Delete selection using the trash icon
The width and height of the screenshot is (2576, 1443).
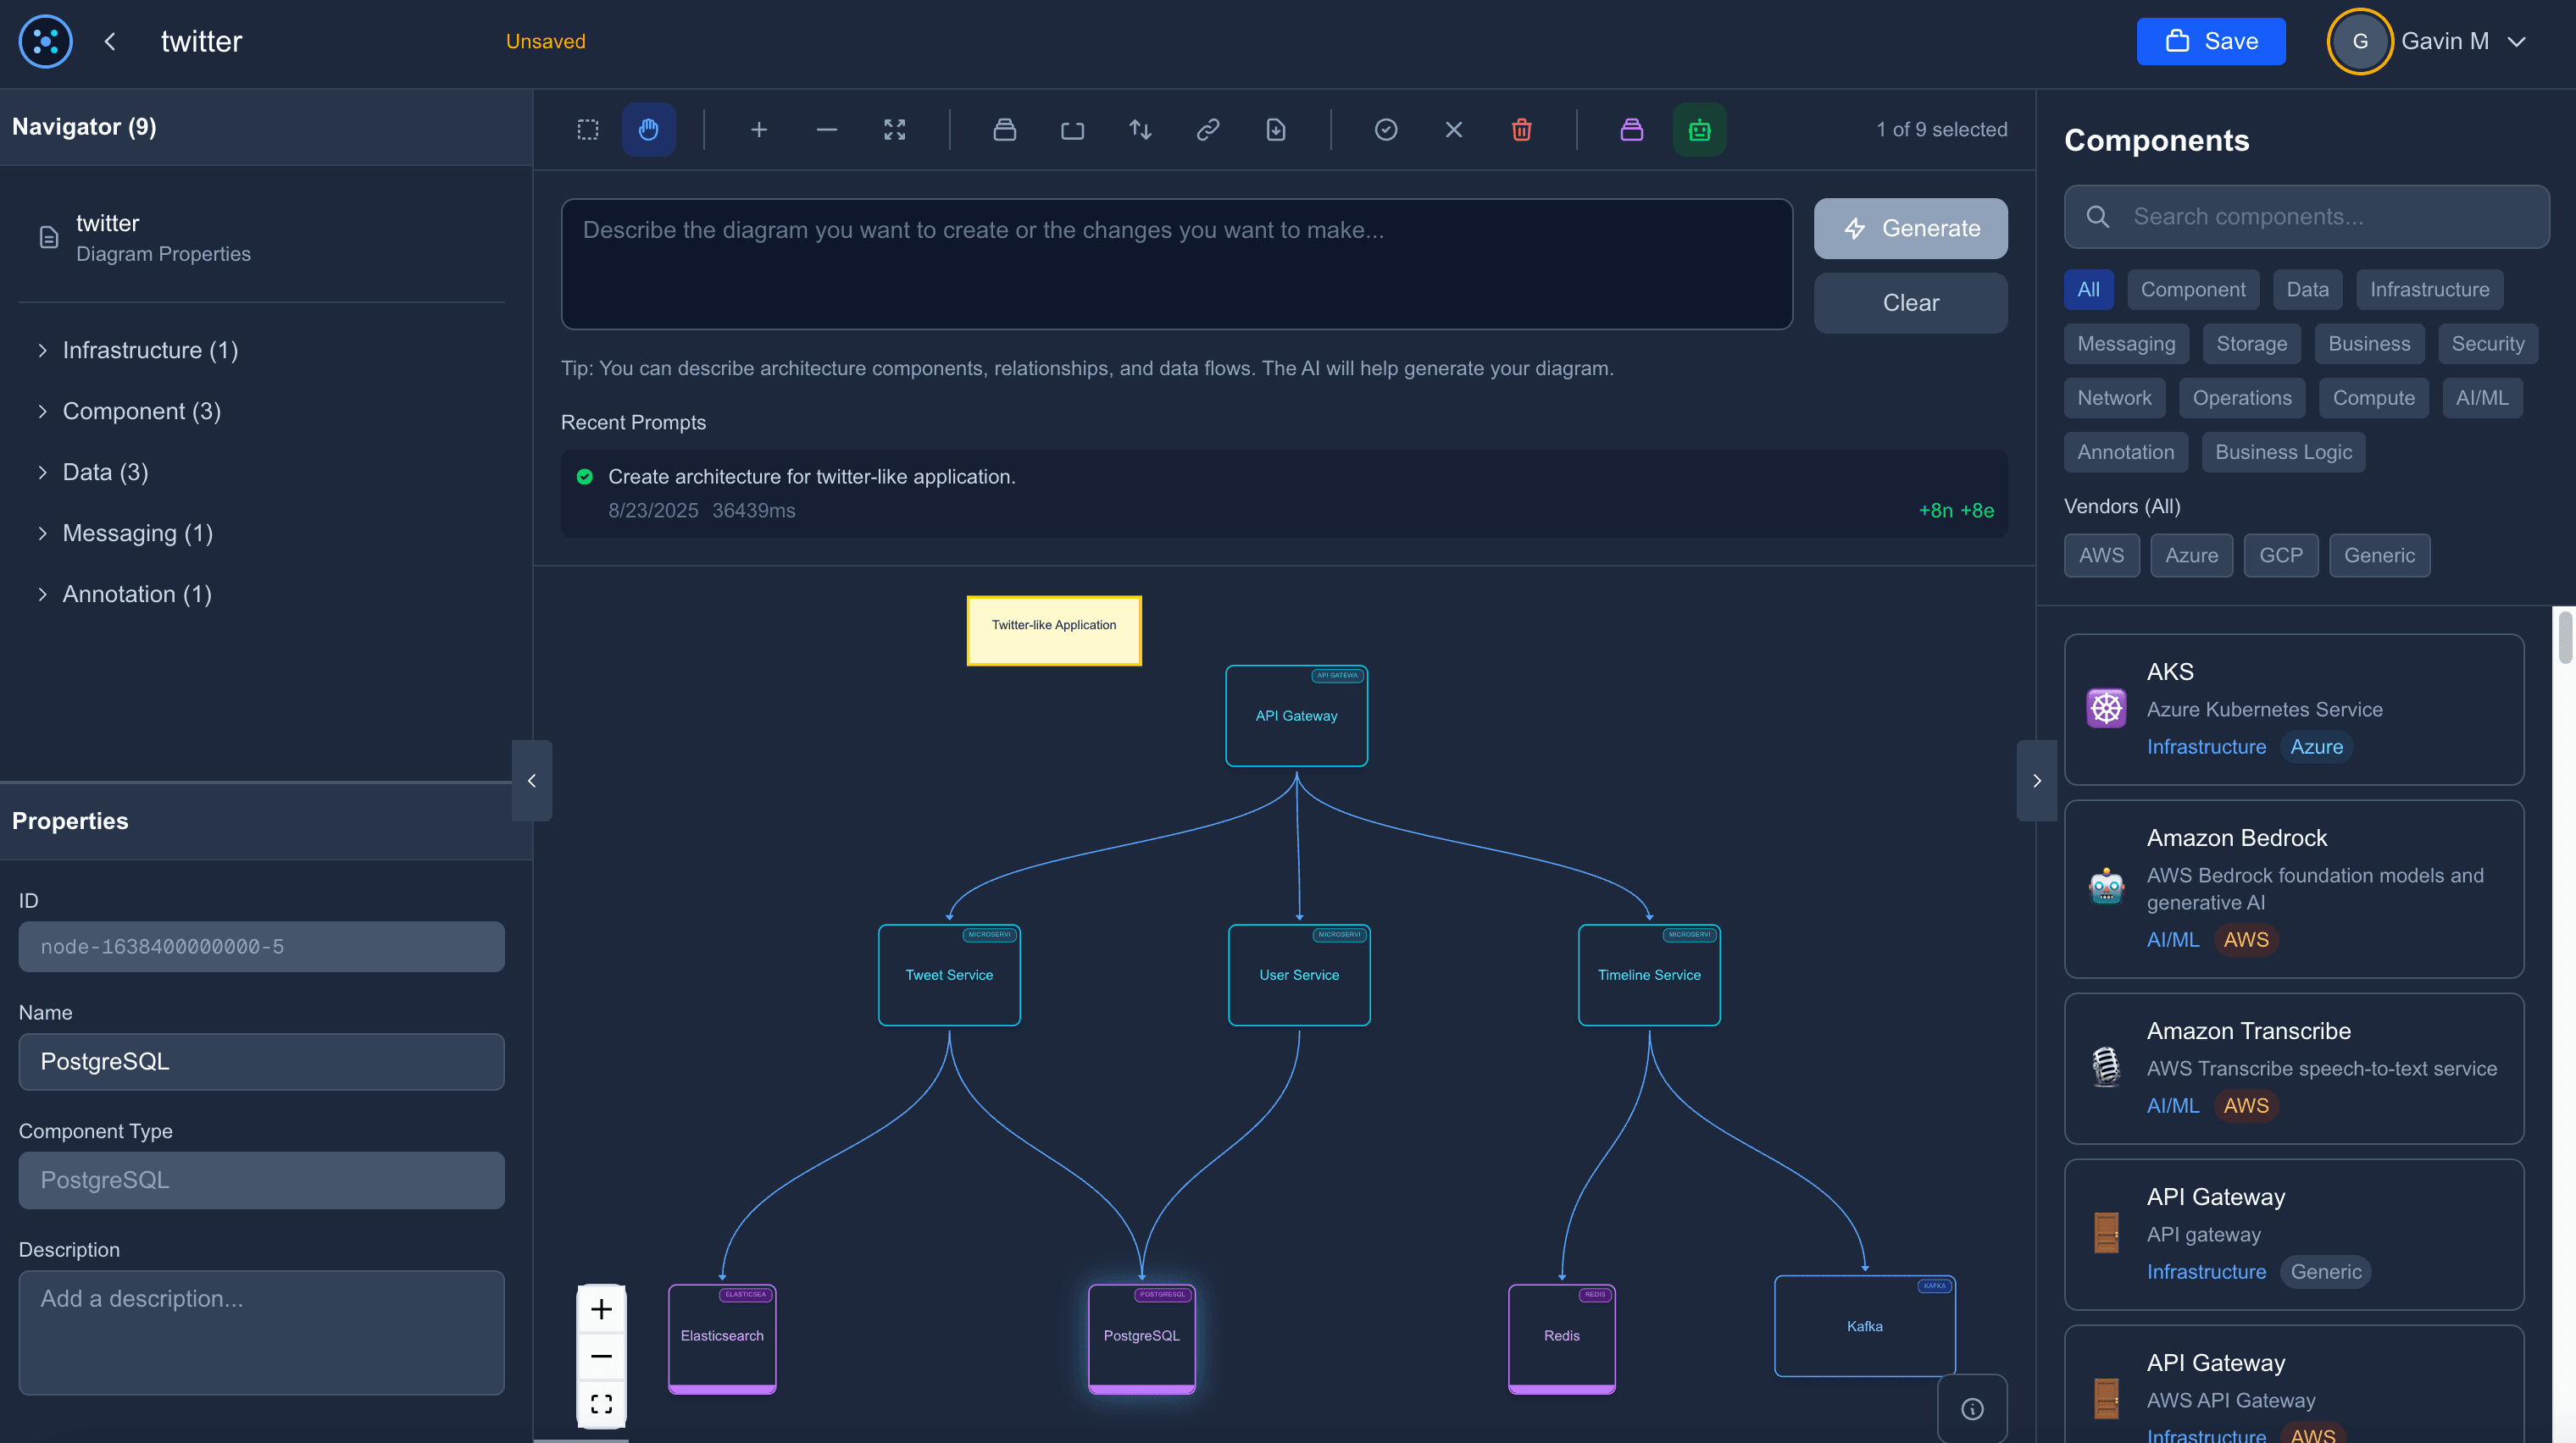coord(1521,129)
